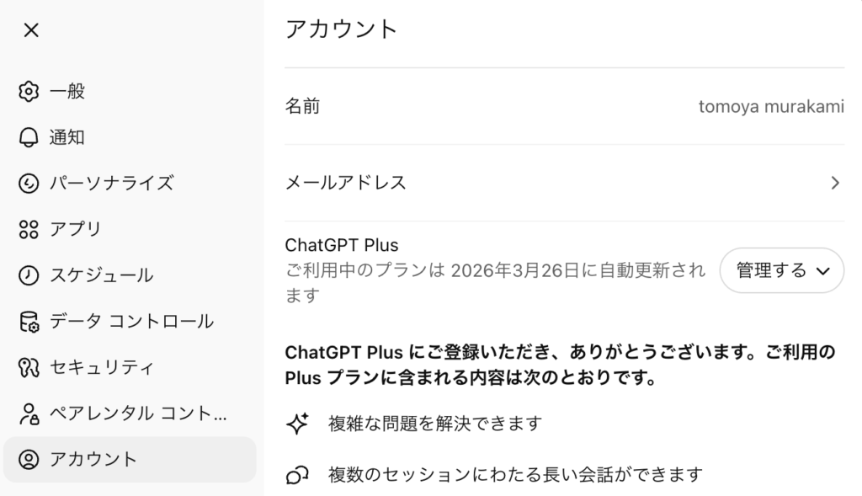Open the 一般 settings tab

pos(67,91)
